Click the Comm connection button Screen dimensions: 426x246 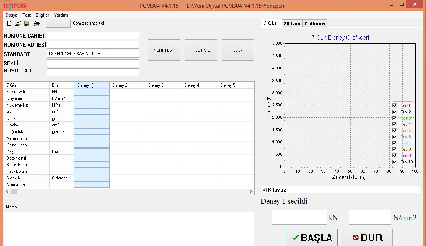coord(58,24)
